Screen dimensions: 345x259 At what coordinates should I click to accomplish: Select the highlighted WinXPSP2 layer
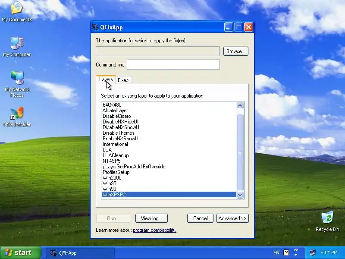169,195
